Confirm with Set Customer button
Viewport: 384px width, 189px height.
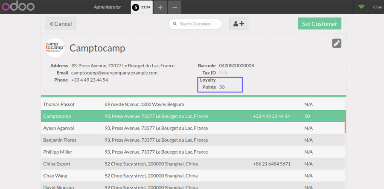tap(320, 24)
